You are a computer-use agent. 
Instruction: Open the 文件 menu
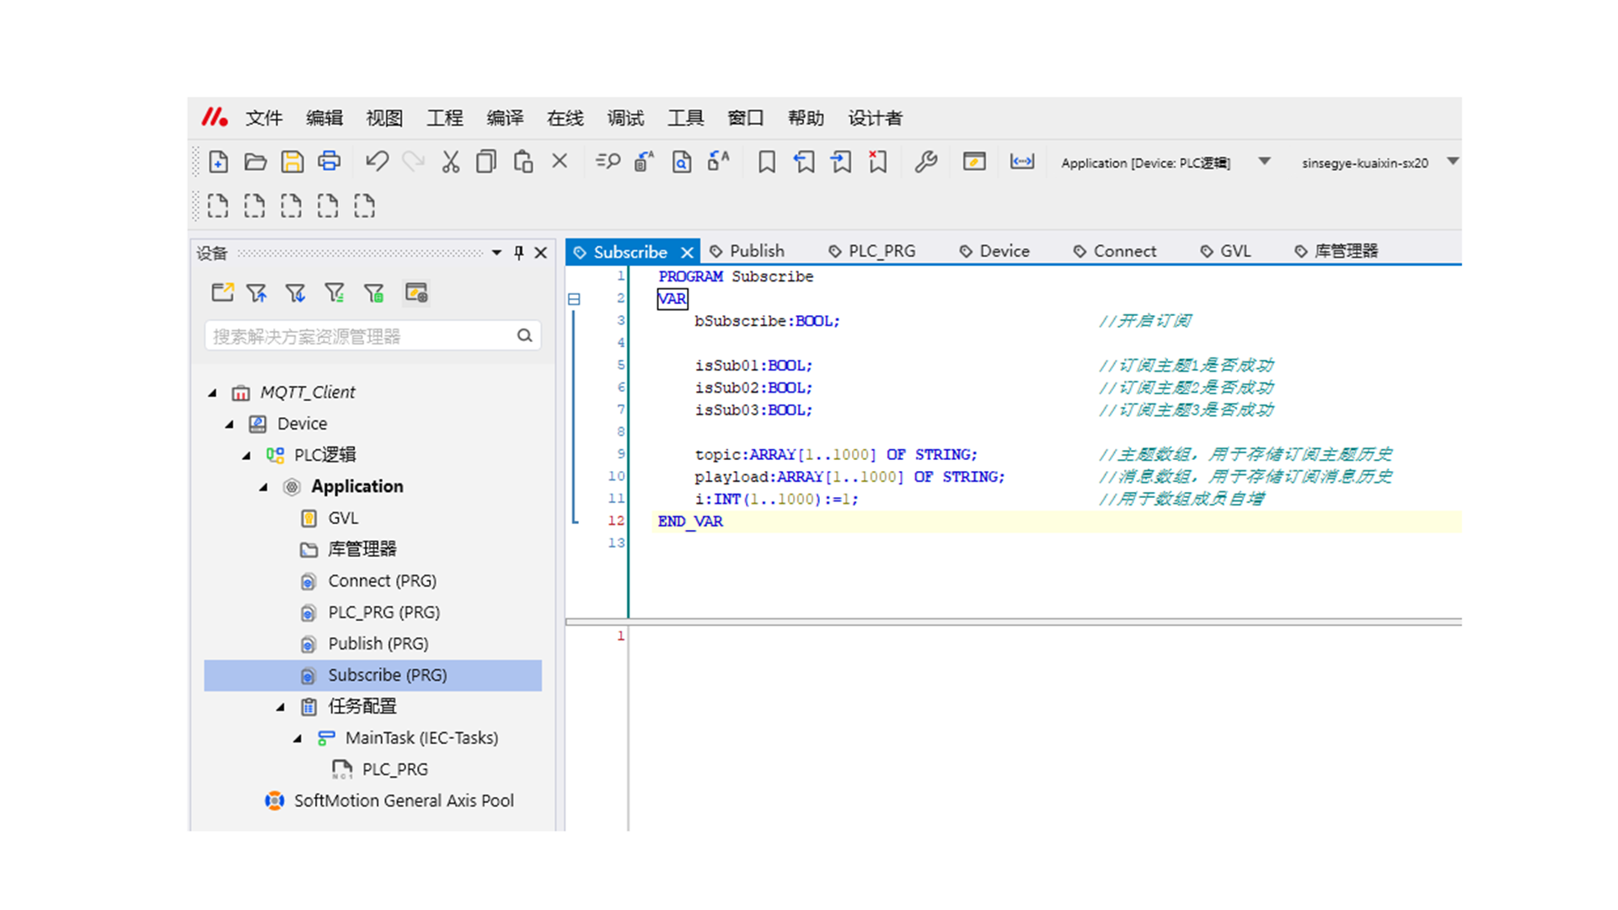264,118
